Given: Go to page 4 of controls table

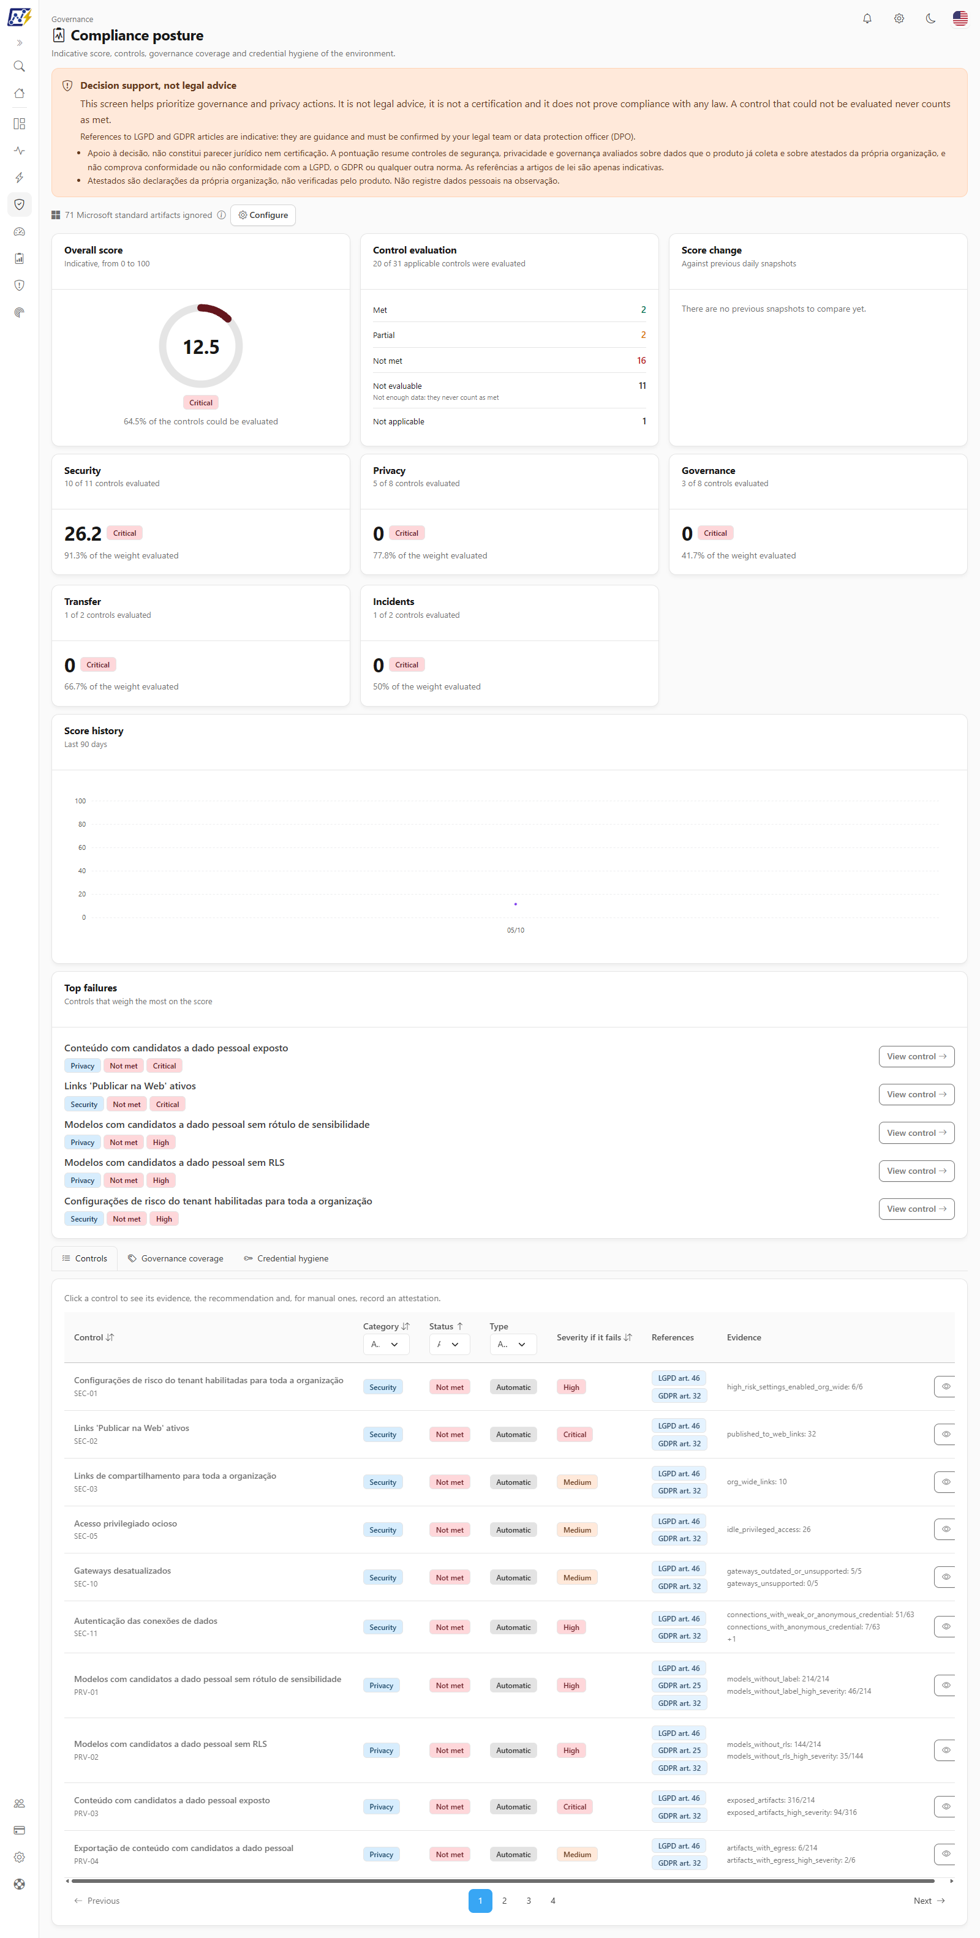Looking at the screenshot, I should point(552,1901).
